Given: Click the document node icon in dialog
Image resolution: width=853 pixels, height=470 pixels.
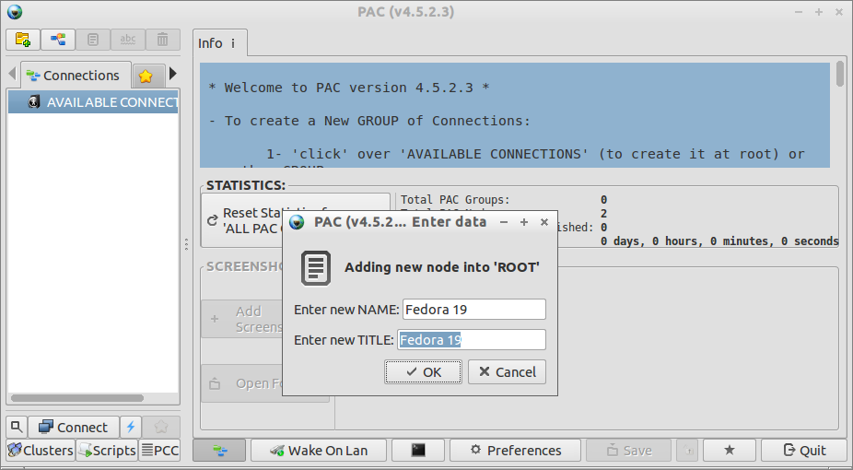Looking at the screenshot, I should [x=316, y=267].
